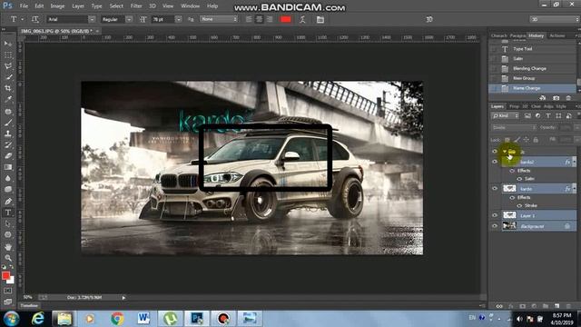The width and height of the screenshot is (581, 327).
Task: Open the anti-aliasing method dropdown
Action: [219, 19]
